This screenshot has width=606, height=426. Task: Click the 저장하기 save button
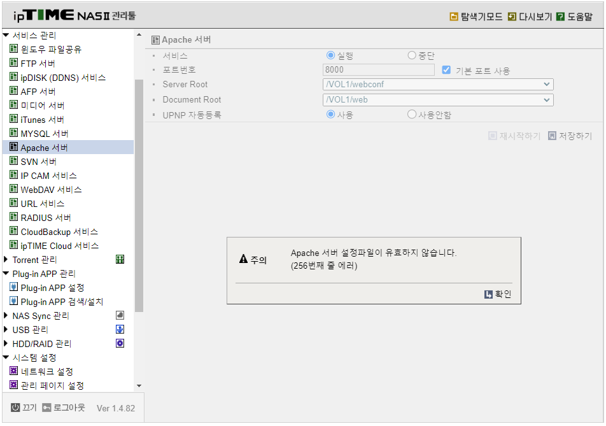(570, 136)
